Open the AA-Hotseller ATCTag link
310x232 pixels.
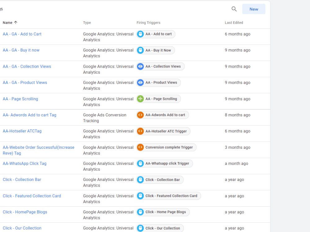coord(22,131)
